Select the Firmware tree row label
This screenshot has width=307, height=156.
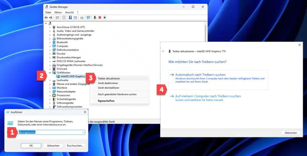(62, 69)
